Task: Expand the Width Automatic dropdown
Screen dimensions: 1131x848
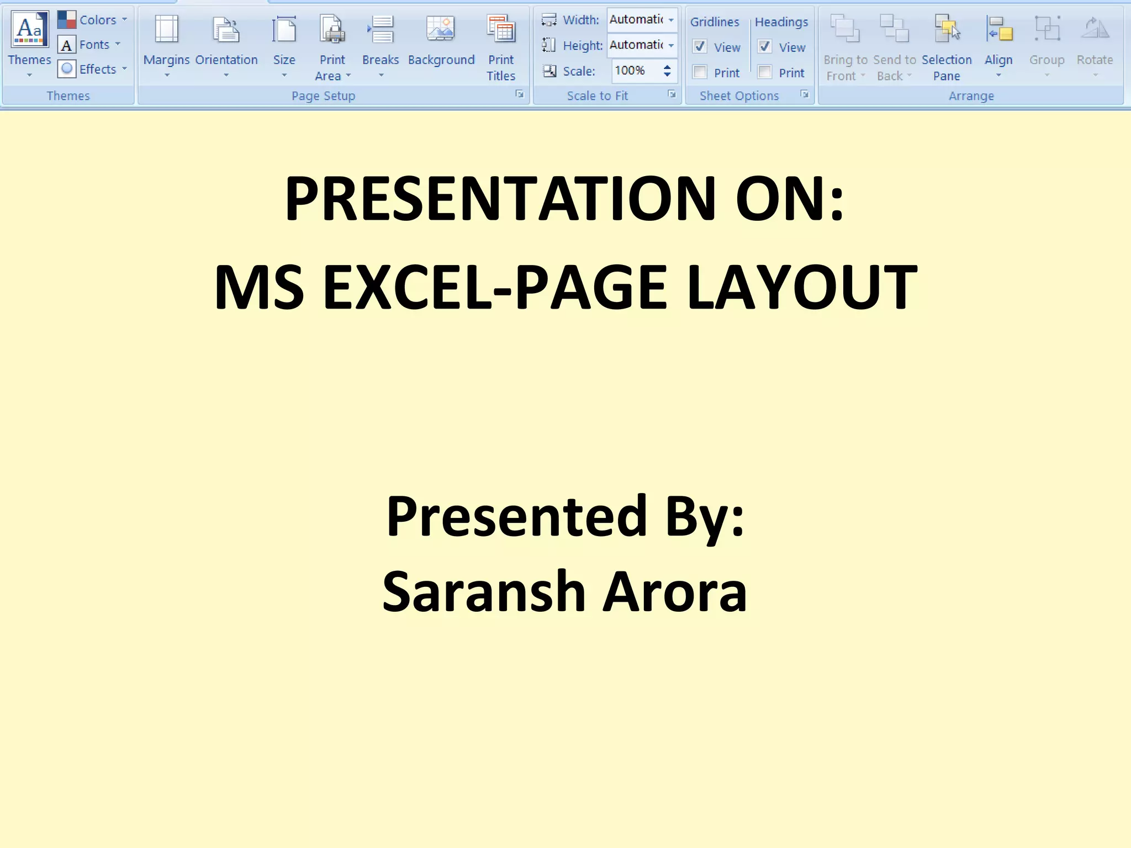Action: pos(671,20)
